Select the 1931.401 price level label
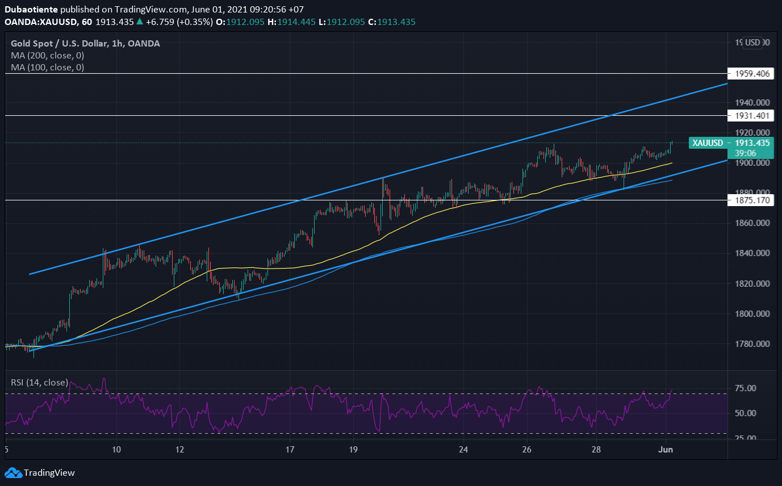782x486 pixels. point(751,115)
